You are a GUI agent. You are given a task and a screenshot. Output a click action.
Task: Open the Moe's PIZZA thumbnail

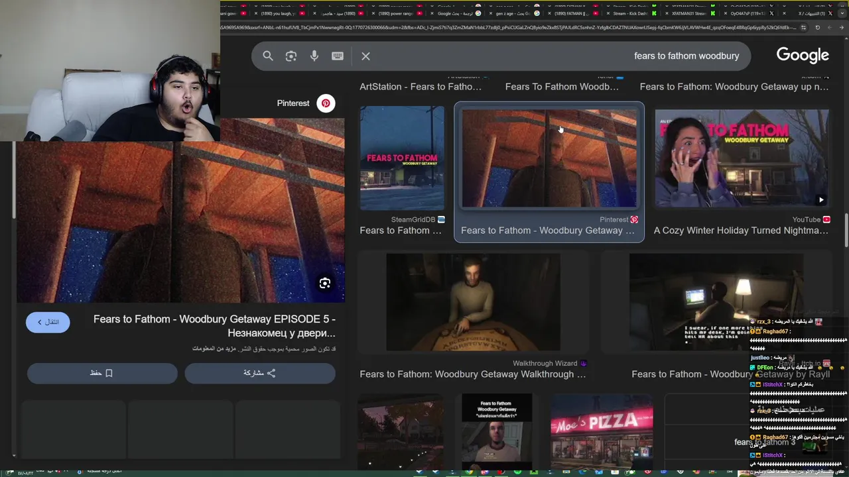point(602,432)
